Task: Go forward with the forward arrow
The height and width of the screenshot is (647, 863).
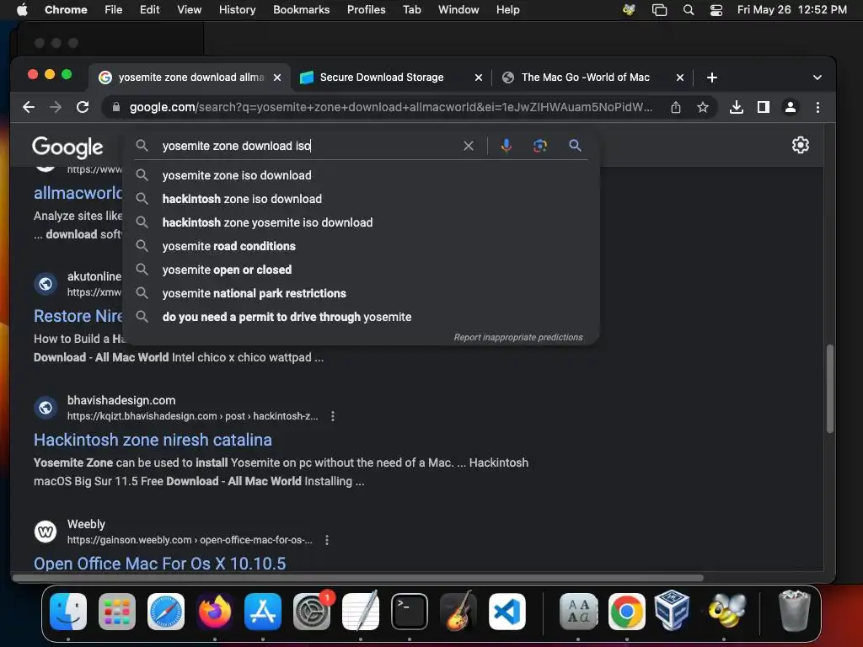Action: [x=56, y=107]
